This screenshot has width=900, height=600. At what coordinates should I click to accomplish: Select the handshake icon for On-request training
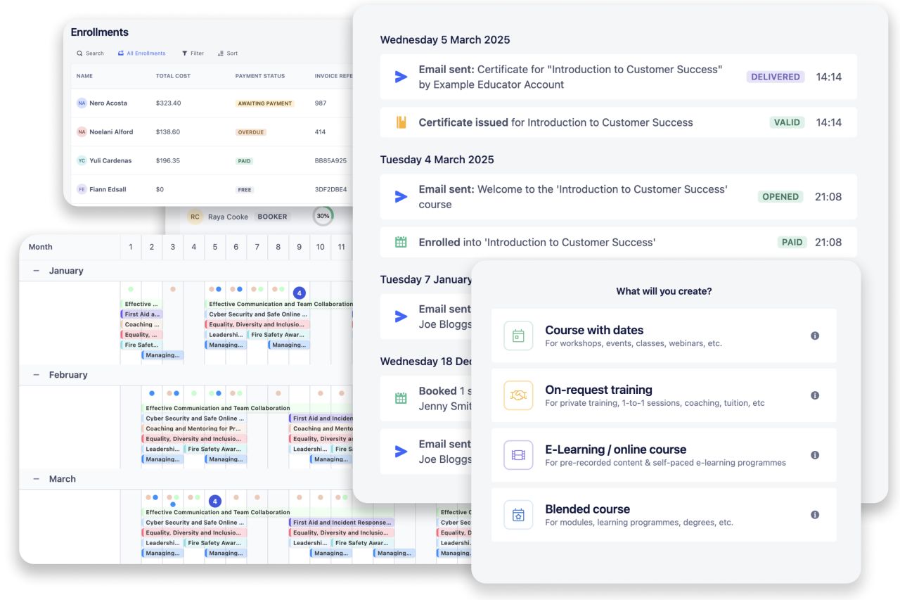point(518,395)
